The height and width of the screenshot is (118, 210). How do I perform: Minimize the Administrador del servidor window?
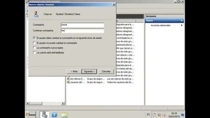(175, 1)
